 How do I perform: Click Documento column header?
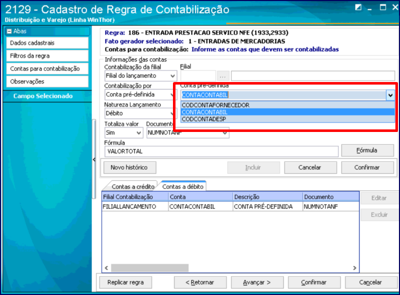331,197
